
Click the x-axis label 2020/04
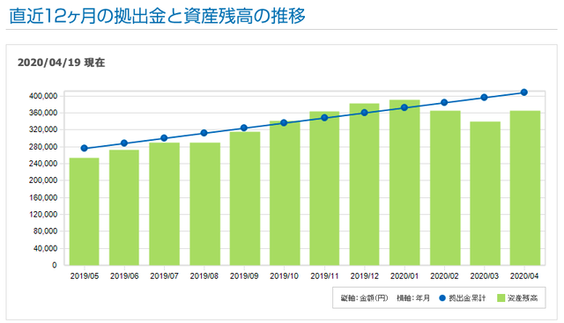pos(524,276)
